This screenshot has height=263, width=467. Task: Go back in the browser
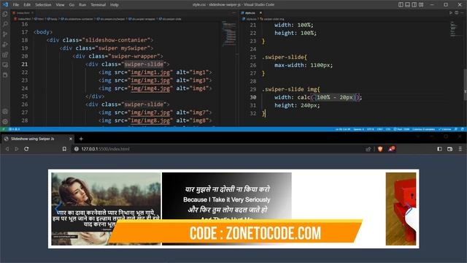tap(7, 149)
